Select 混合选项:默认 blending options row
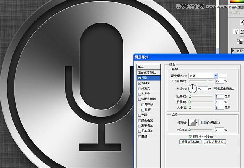 point(149,73)
